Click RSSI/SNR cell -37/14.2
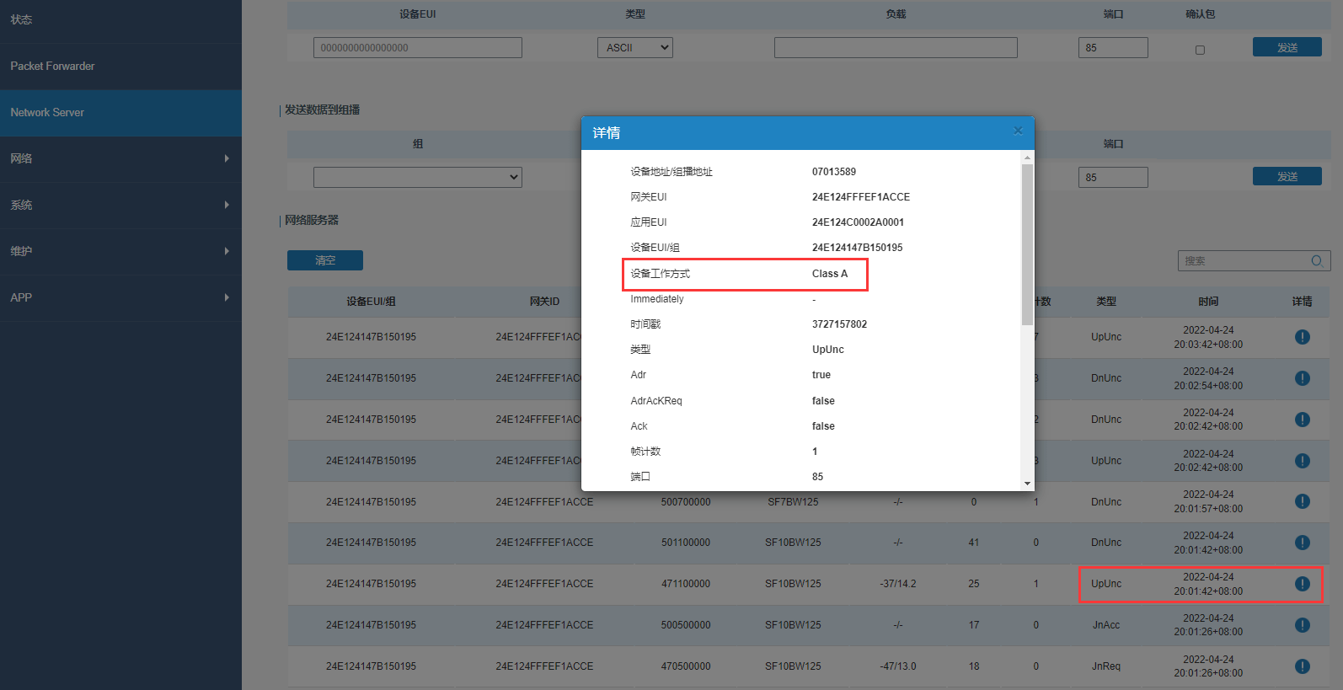The width and height of the screenshot is (1343, 690). pyautogui.click(x=898, y=584)
